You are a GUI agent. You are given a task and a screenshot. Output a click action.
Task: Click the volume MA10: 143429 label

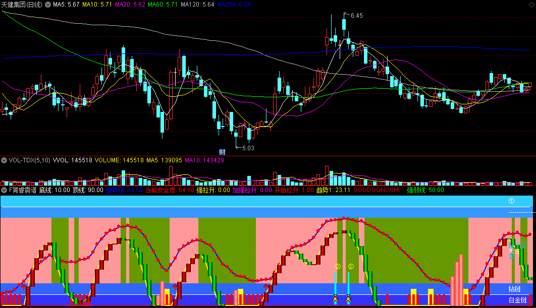(x=204, y=160)
